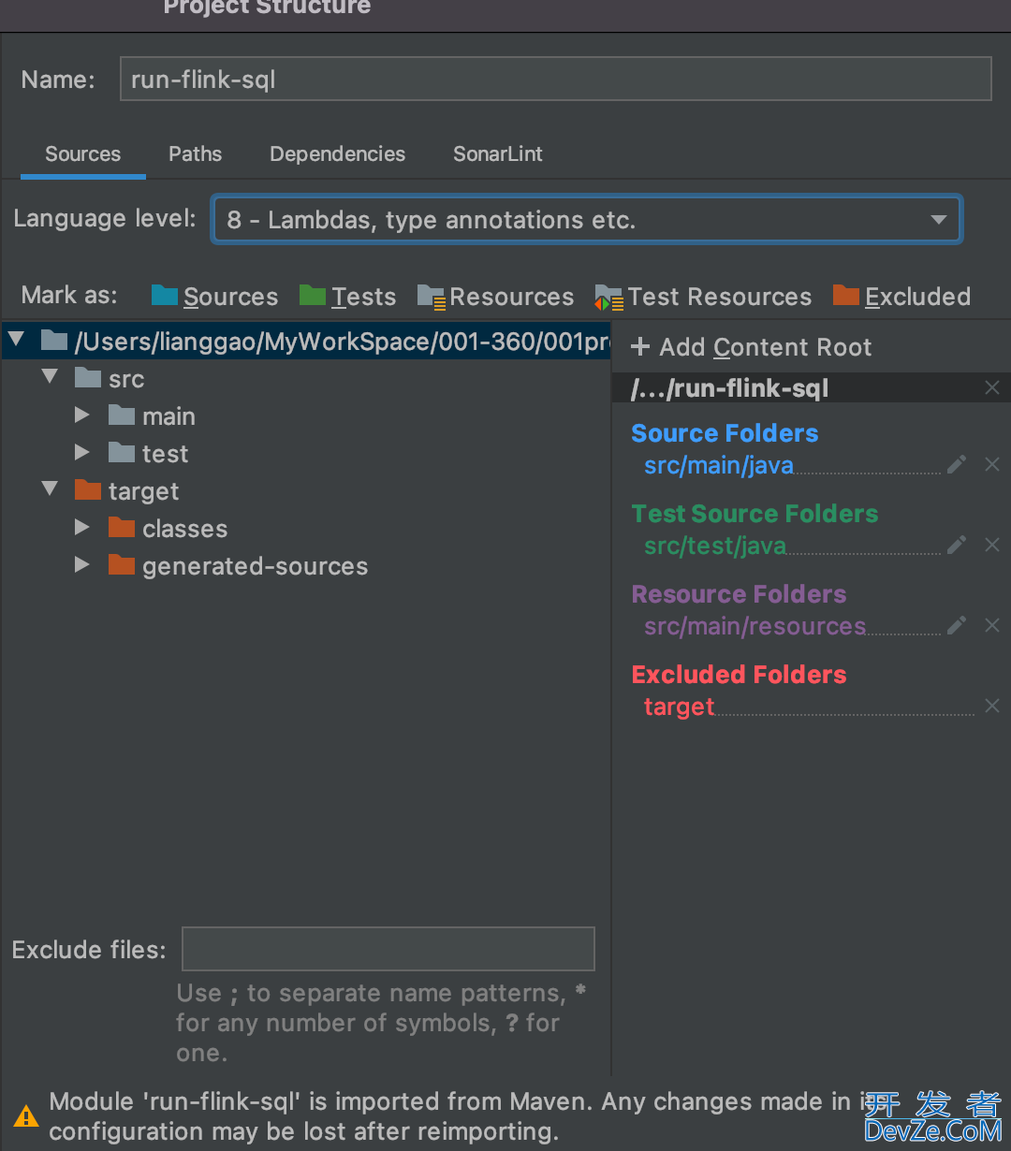Mark folder as Sources
1011x1151 pixels.
pyautogui.click(x=214, y=297)
